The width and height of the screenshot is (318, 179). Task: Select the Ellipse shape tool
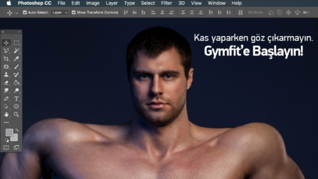pos(16,106)
